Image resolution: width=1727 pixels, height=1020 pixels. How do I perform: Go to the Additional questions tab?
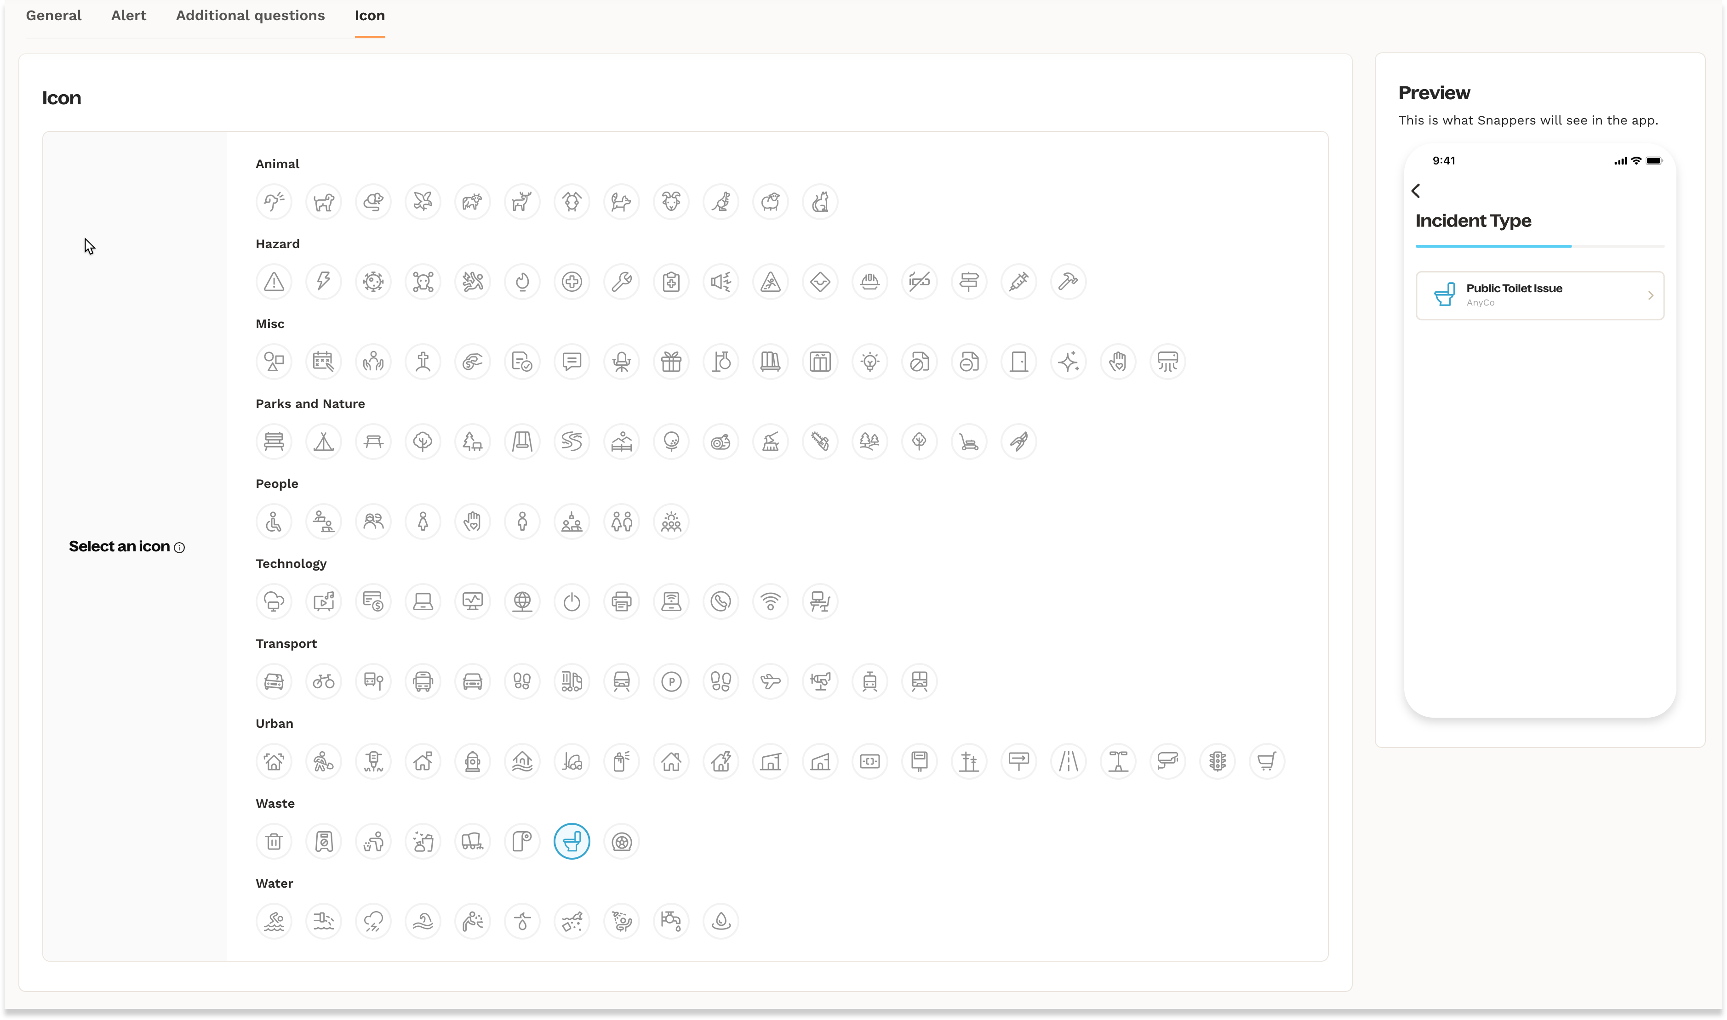click(250, 15)
